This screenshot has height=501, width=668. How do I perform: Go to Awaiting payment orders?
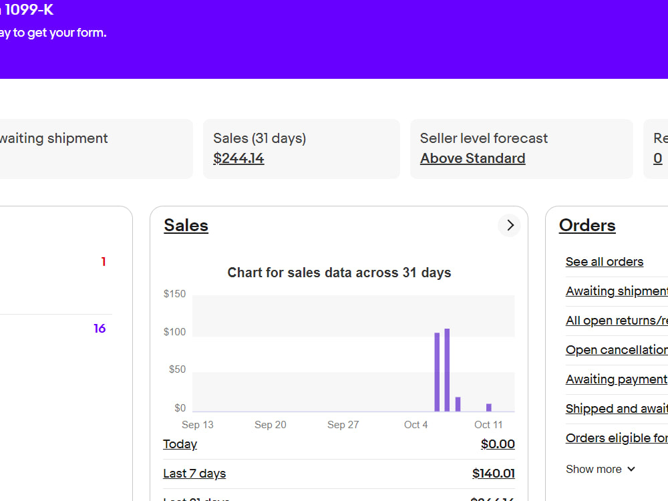(x=617, y=379)
